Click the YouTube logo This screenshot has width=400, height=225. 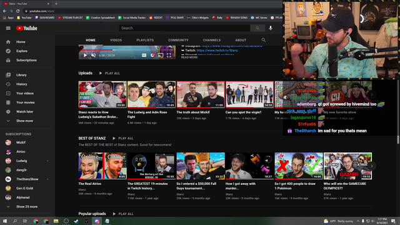tap(27, 28)
